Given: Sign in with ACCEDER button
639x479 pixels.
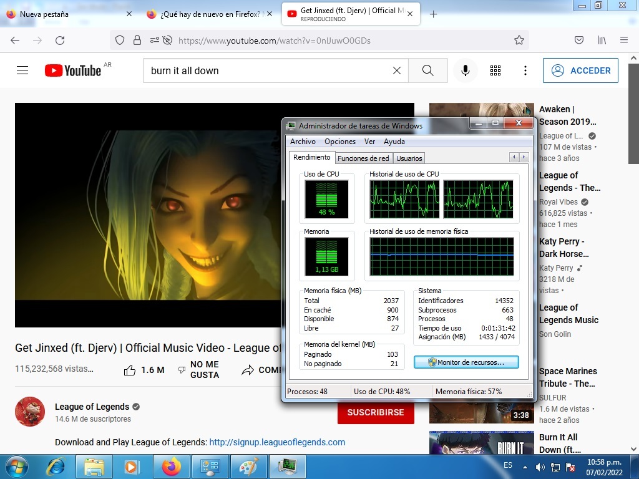Looking at the screenshot, I should 580,70.
